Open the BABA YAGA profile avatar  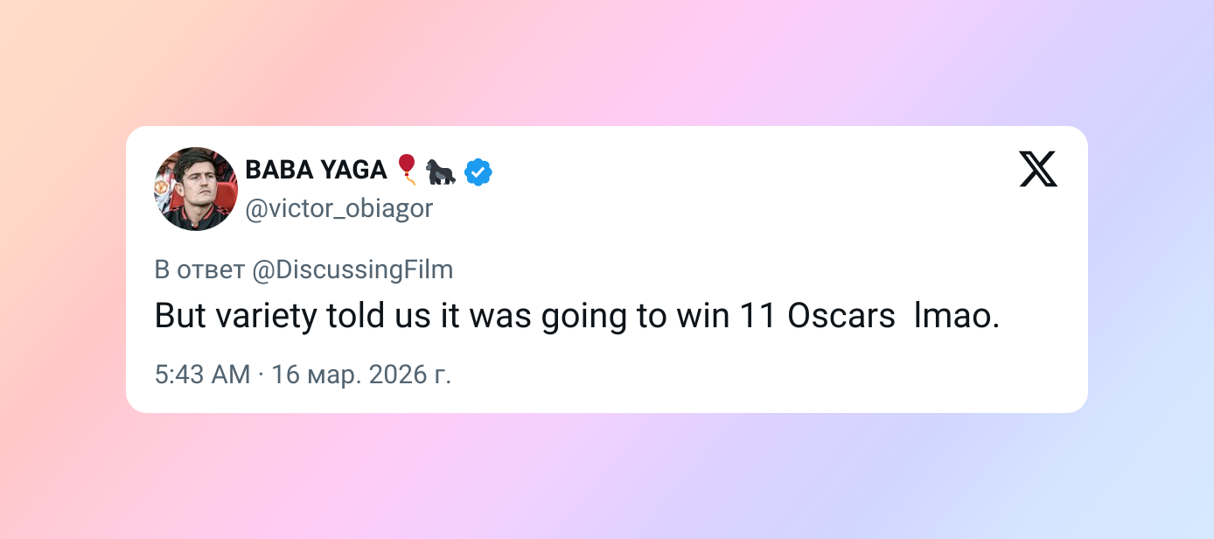coord(196,189)
